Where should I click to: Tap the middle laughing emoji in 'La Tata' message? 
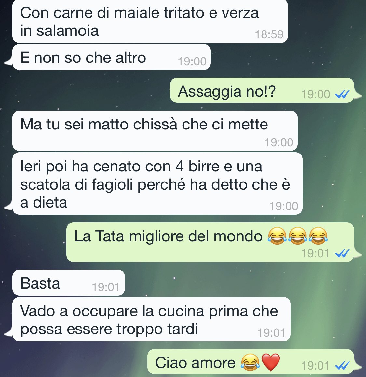[x=297, y=236]
